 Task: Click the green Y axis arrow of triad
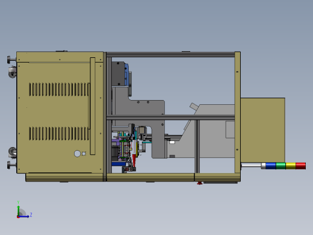click(x=19, y=210)
